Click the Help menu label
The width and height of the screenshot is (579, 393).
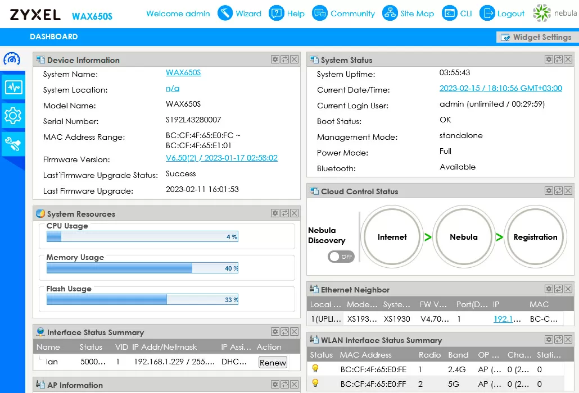pyautogui.click(x=296, y=13)
